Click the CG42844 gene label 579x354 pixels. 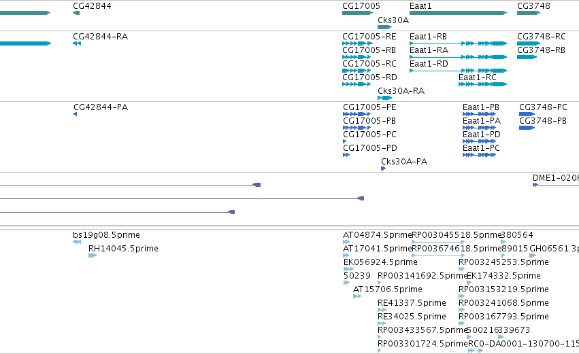tap(92, 6)
